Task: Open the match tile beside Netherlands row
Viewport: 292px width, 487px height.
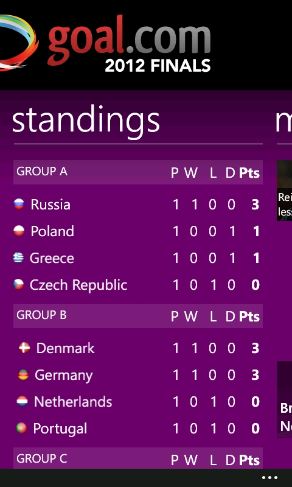Action: point(285,399)
